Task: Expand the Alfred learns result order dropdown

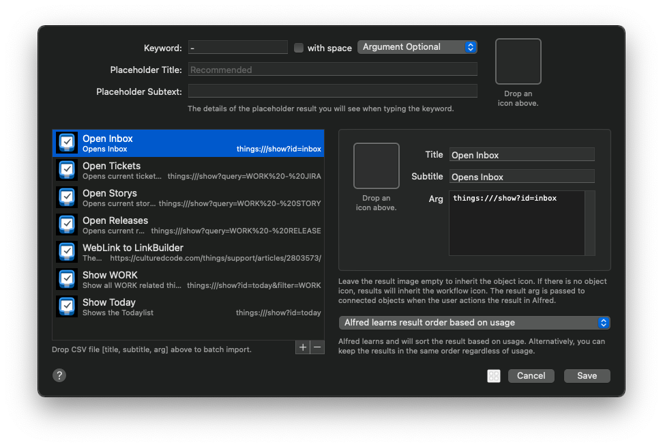Action: [x=474, y=323]
